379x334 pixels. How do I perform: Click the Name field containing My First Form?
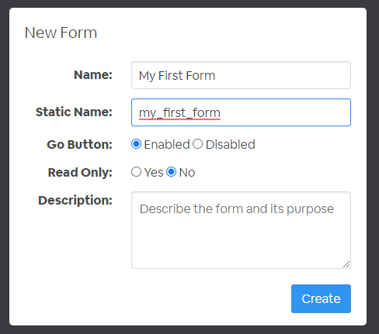241,75
